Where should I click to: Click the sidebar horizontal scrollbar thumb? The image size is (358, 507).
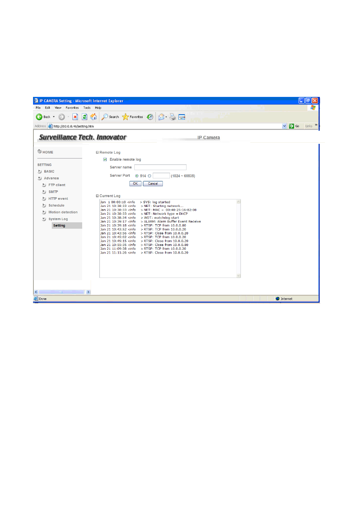pyautogui.click(x=61, y=292)
